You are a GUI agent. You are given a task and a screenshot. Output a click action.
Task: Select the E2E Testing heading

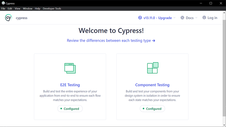pos(70,85)
